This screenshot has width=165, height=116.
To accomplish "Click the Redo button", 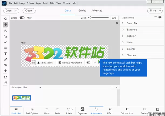I will point(57,111).
